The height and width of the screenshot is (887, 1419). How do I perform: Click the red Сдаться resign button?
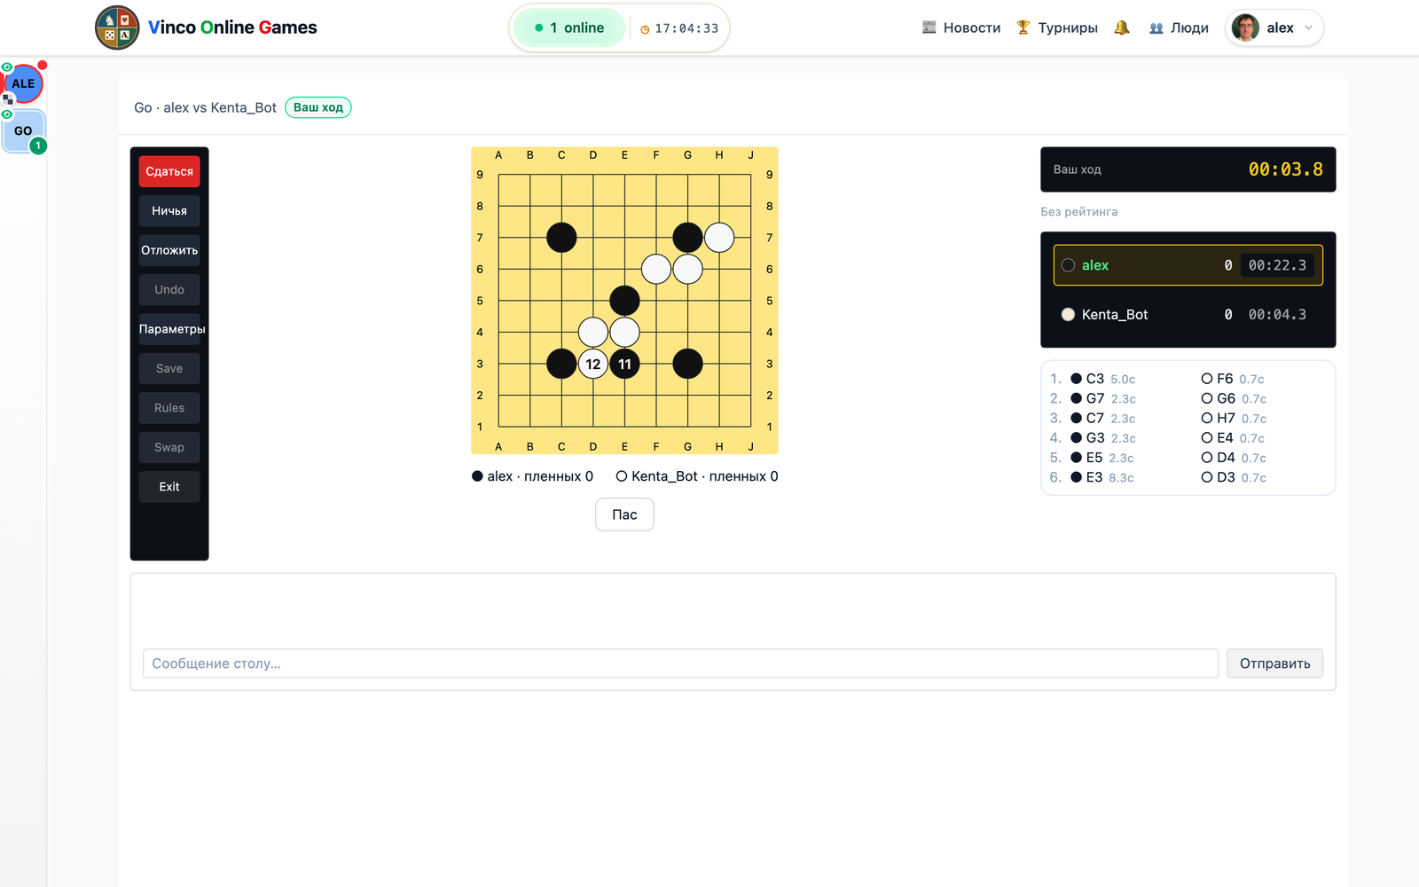tap(169, 171)
